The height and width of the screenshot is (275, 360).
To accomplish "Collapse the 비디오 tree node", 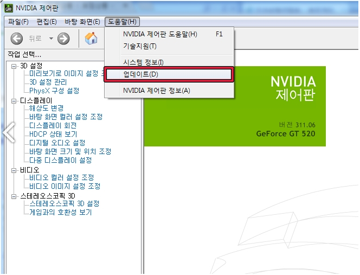I will [14, 170].
